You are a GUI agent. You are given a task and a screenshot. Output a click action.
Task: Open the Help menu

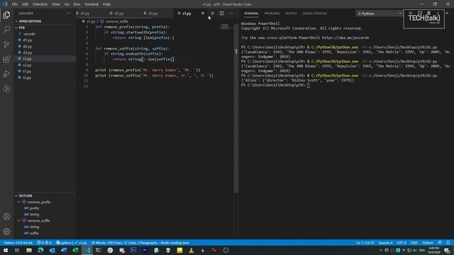[x=106, y=4]
